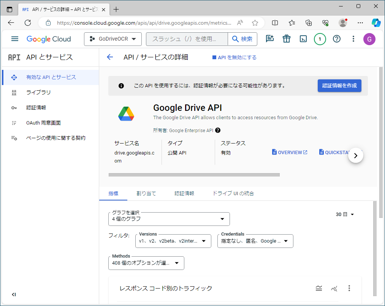Switch to the 指標 tab
The height and width of the screenshot is (306, 385).
(113, 194)
